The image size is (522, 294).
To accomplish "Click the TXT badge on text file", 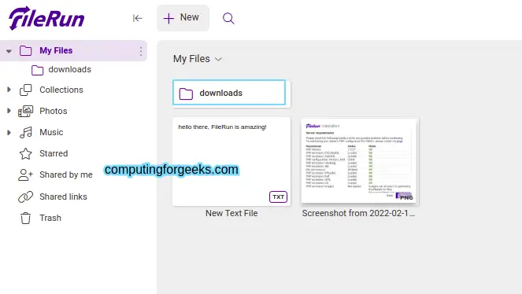I will [x=278, y=197].
